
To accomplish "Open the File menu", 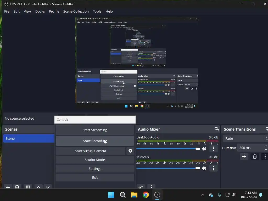I will (x=7, y=11).
